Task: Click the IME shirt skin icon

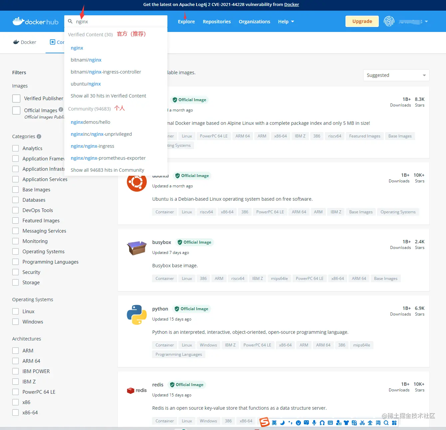Action: [x=346, y=423]
